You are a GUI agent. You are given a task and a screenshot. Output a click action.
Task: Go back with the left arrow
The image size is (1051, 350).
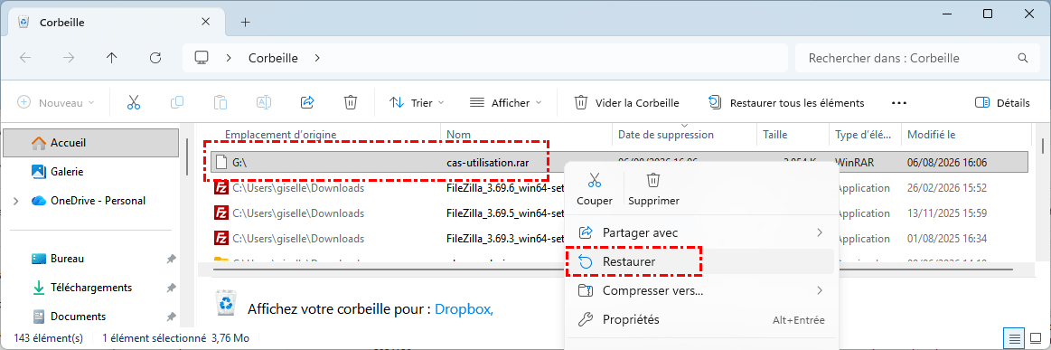pos(25,58)
